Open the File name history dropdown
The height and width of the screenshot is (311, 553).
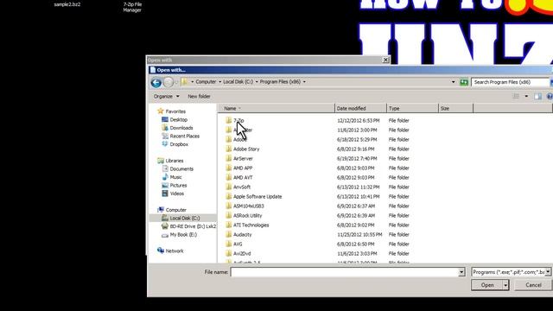tap(461, 272)
